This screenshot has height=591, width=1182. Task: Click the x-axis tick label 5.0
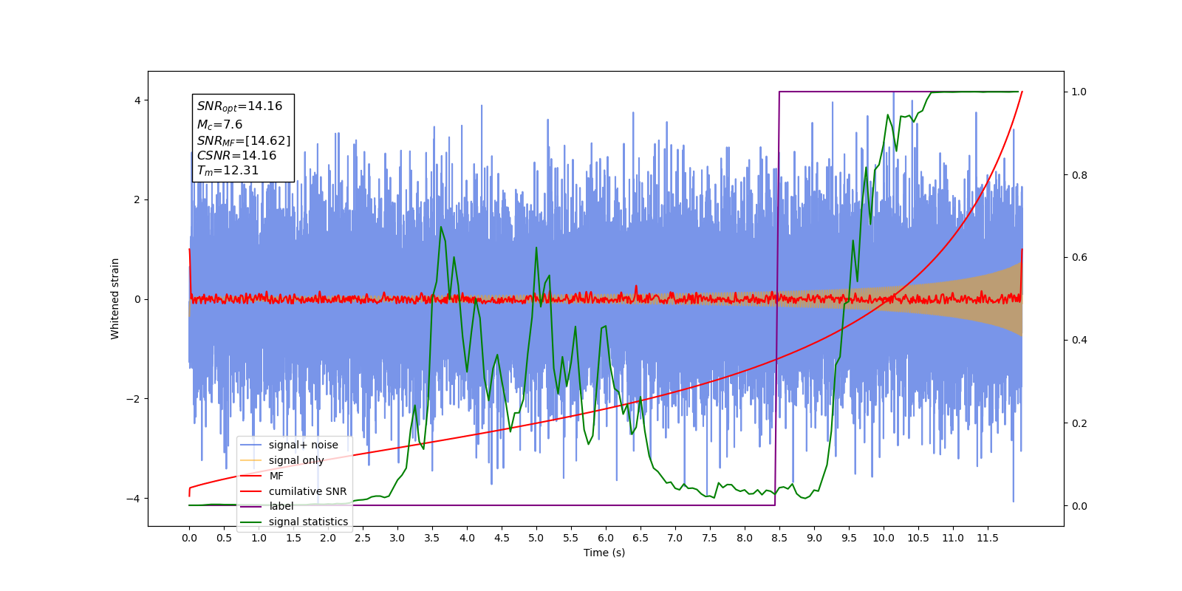click(536, 538)
